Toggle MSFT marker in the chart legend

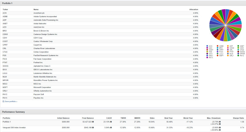(x=218, y=56)
